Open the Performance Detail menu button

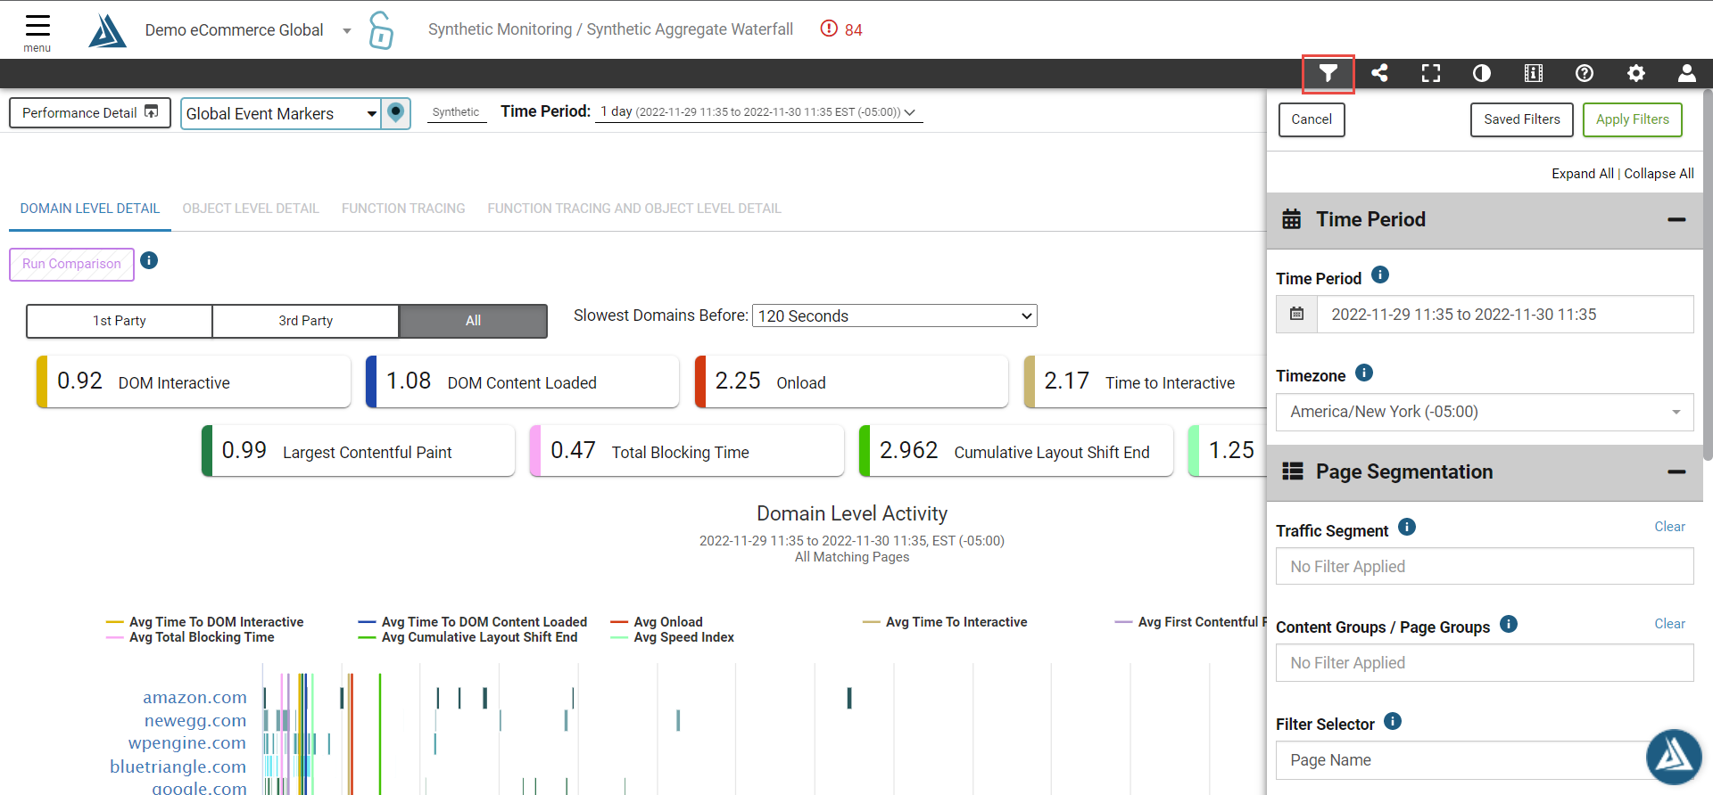point(90,112)
